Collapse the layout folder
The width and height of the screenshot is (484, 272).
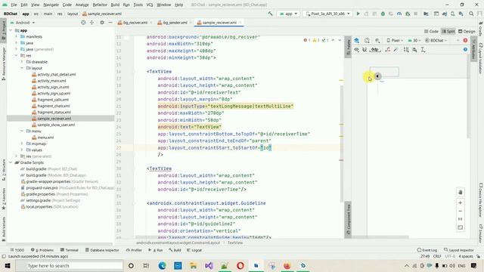tap(22, 68)
